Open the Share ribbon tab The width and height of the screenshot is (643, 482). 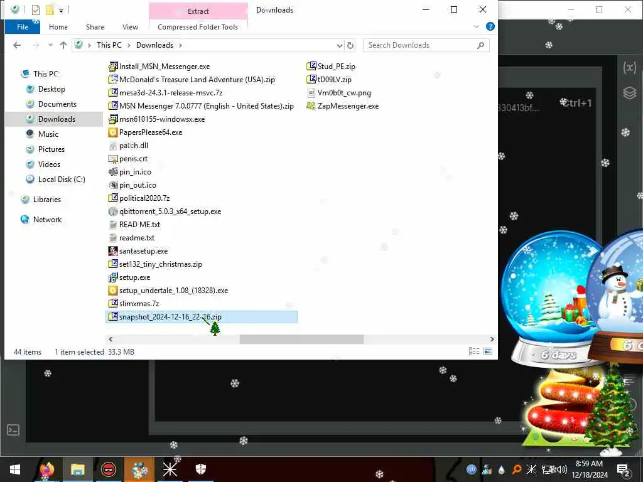point(95,27)
